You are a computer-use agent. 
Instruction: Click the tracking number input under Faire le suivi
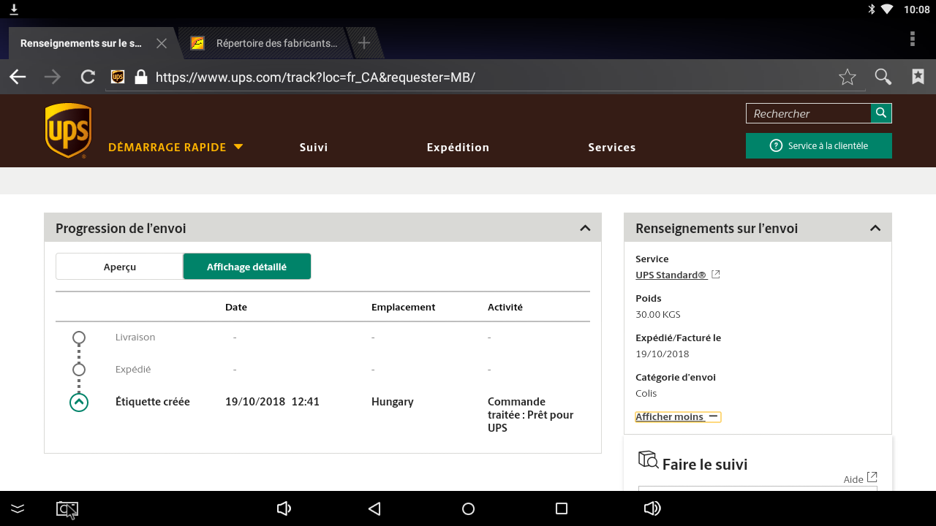click(x=758, y=489)
